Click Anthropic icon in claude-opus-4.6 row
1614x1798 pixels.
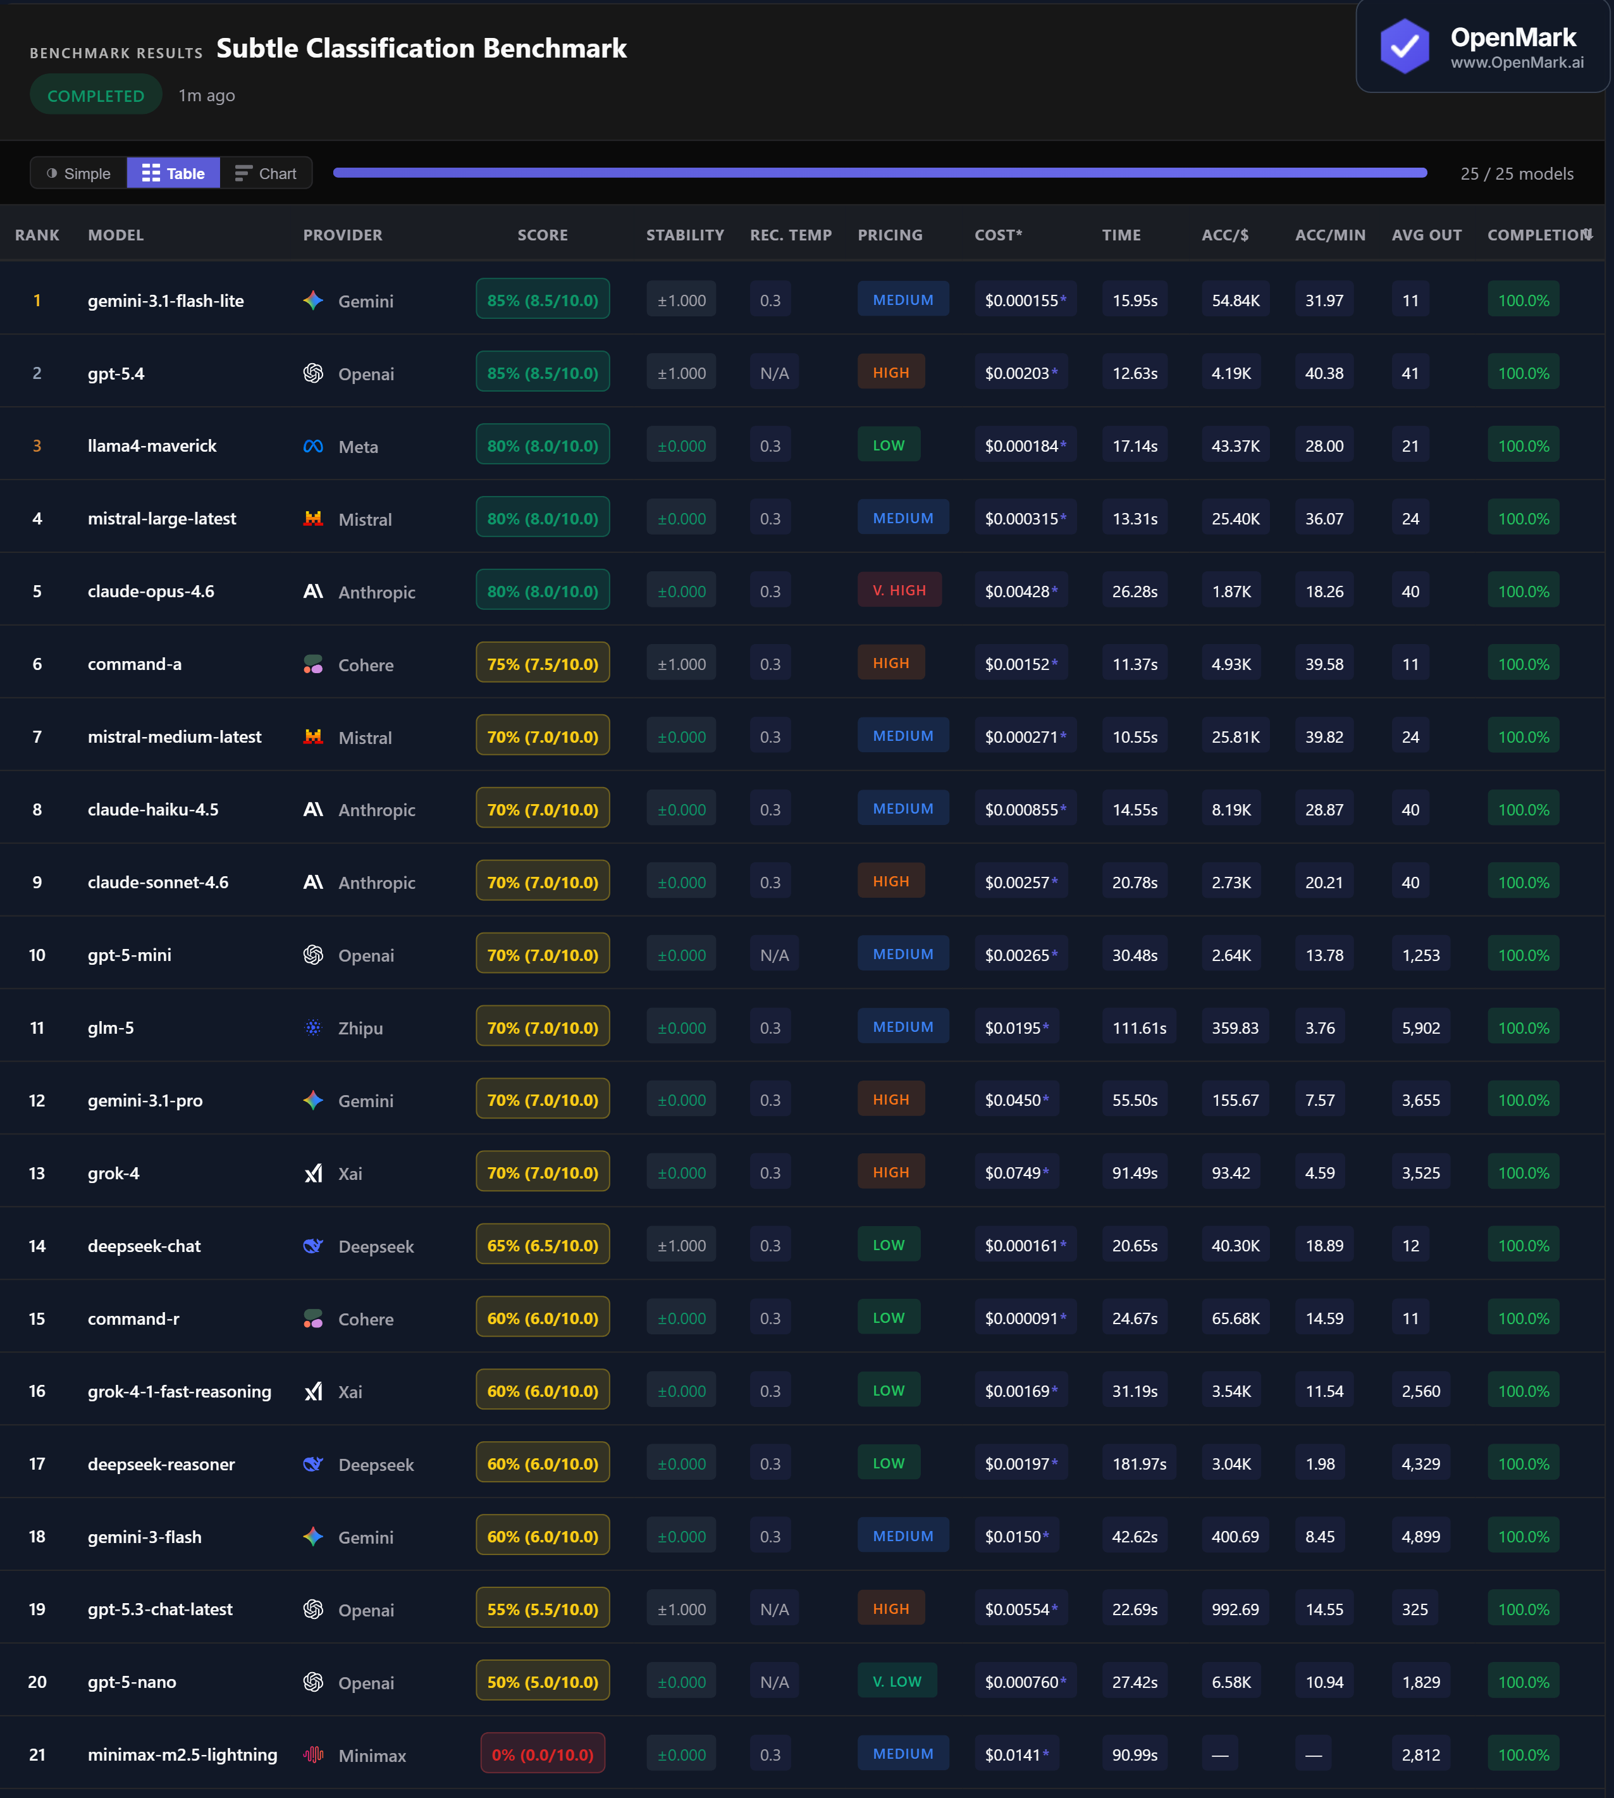click(x=313, y=592)
